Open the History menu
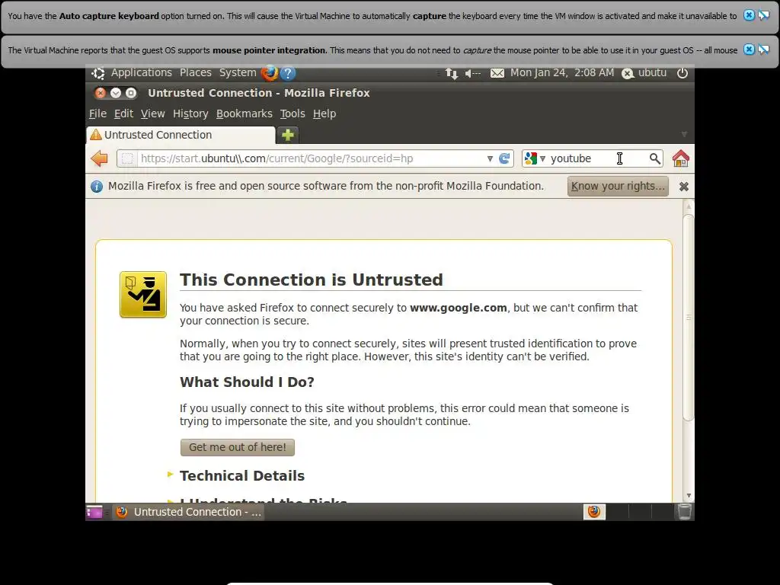The width and height of the screenshot is (780, 585). point(190,113)
